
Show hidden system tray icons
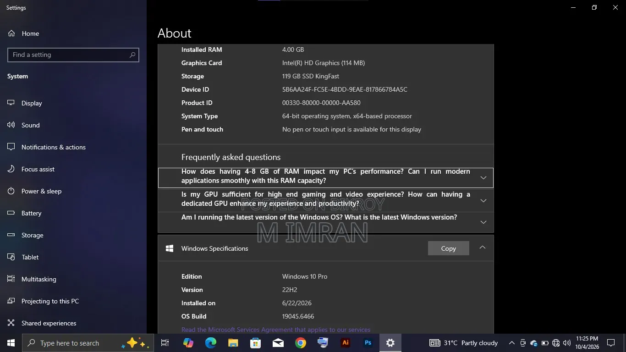[512, 343]
